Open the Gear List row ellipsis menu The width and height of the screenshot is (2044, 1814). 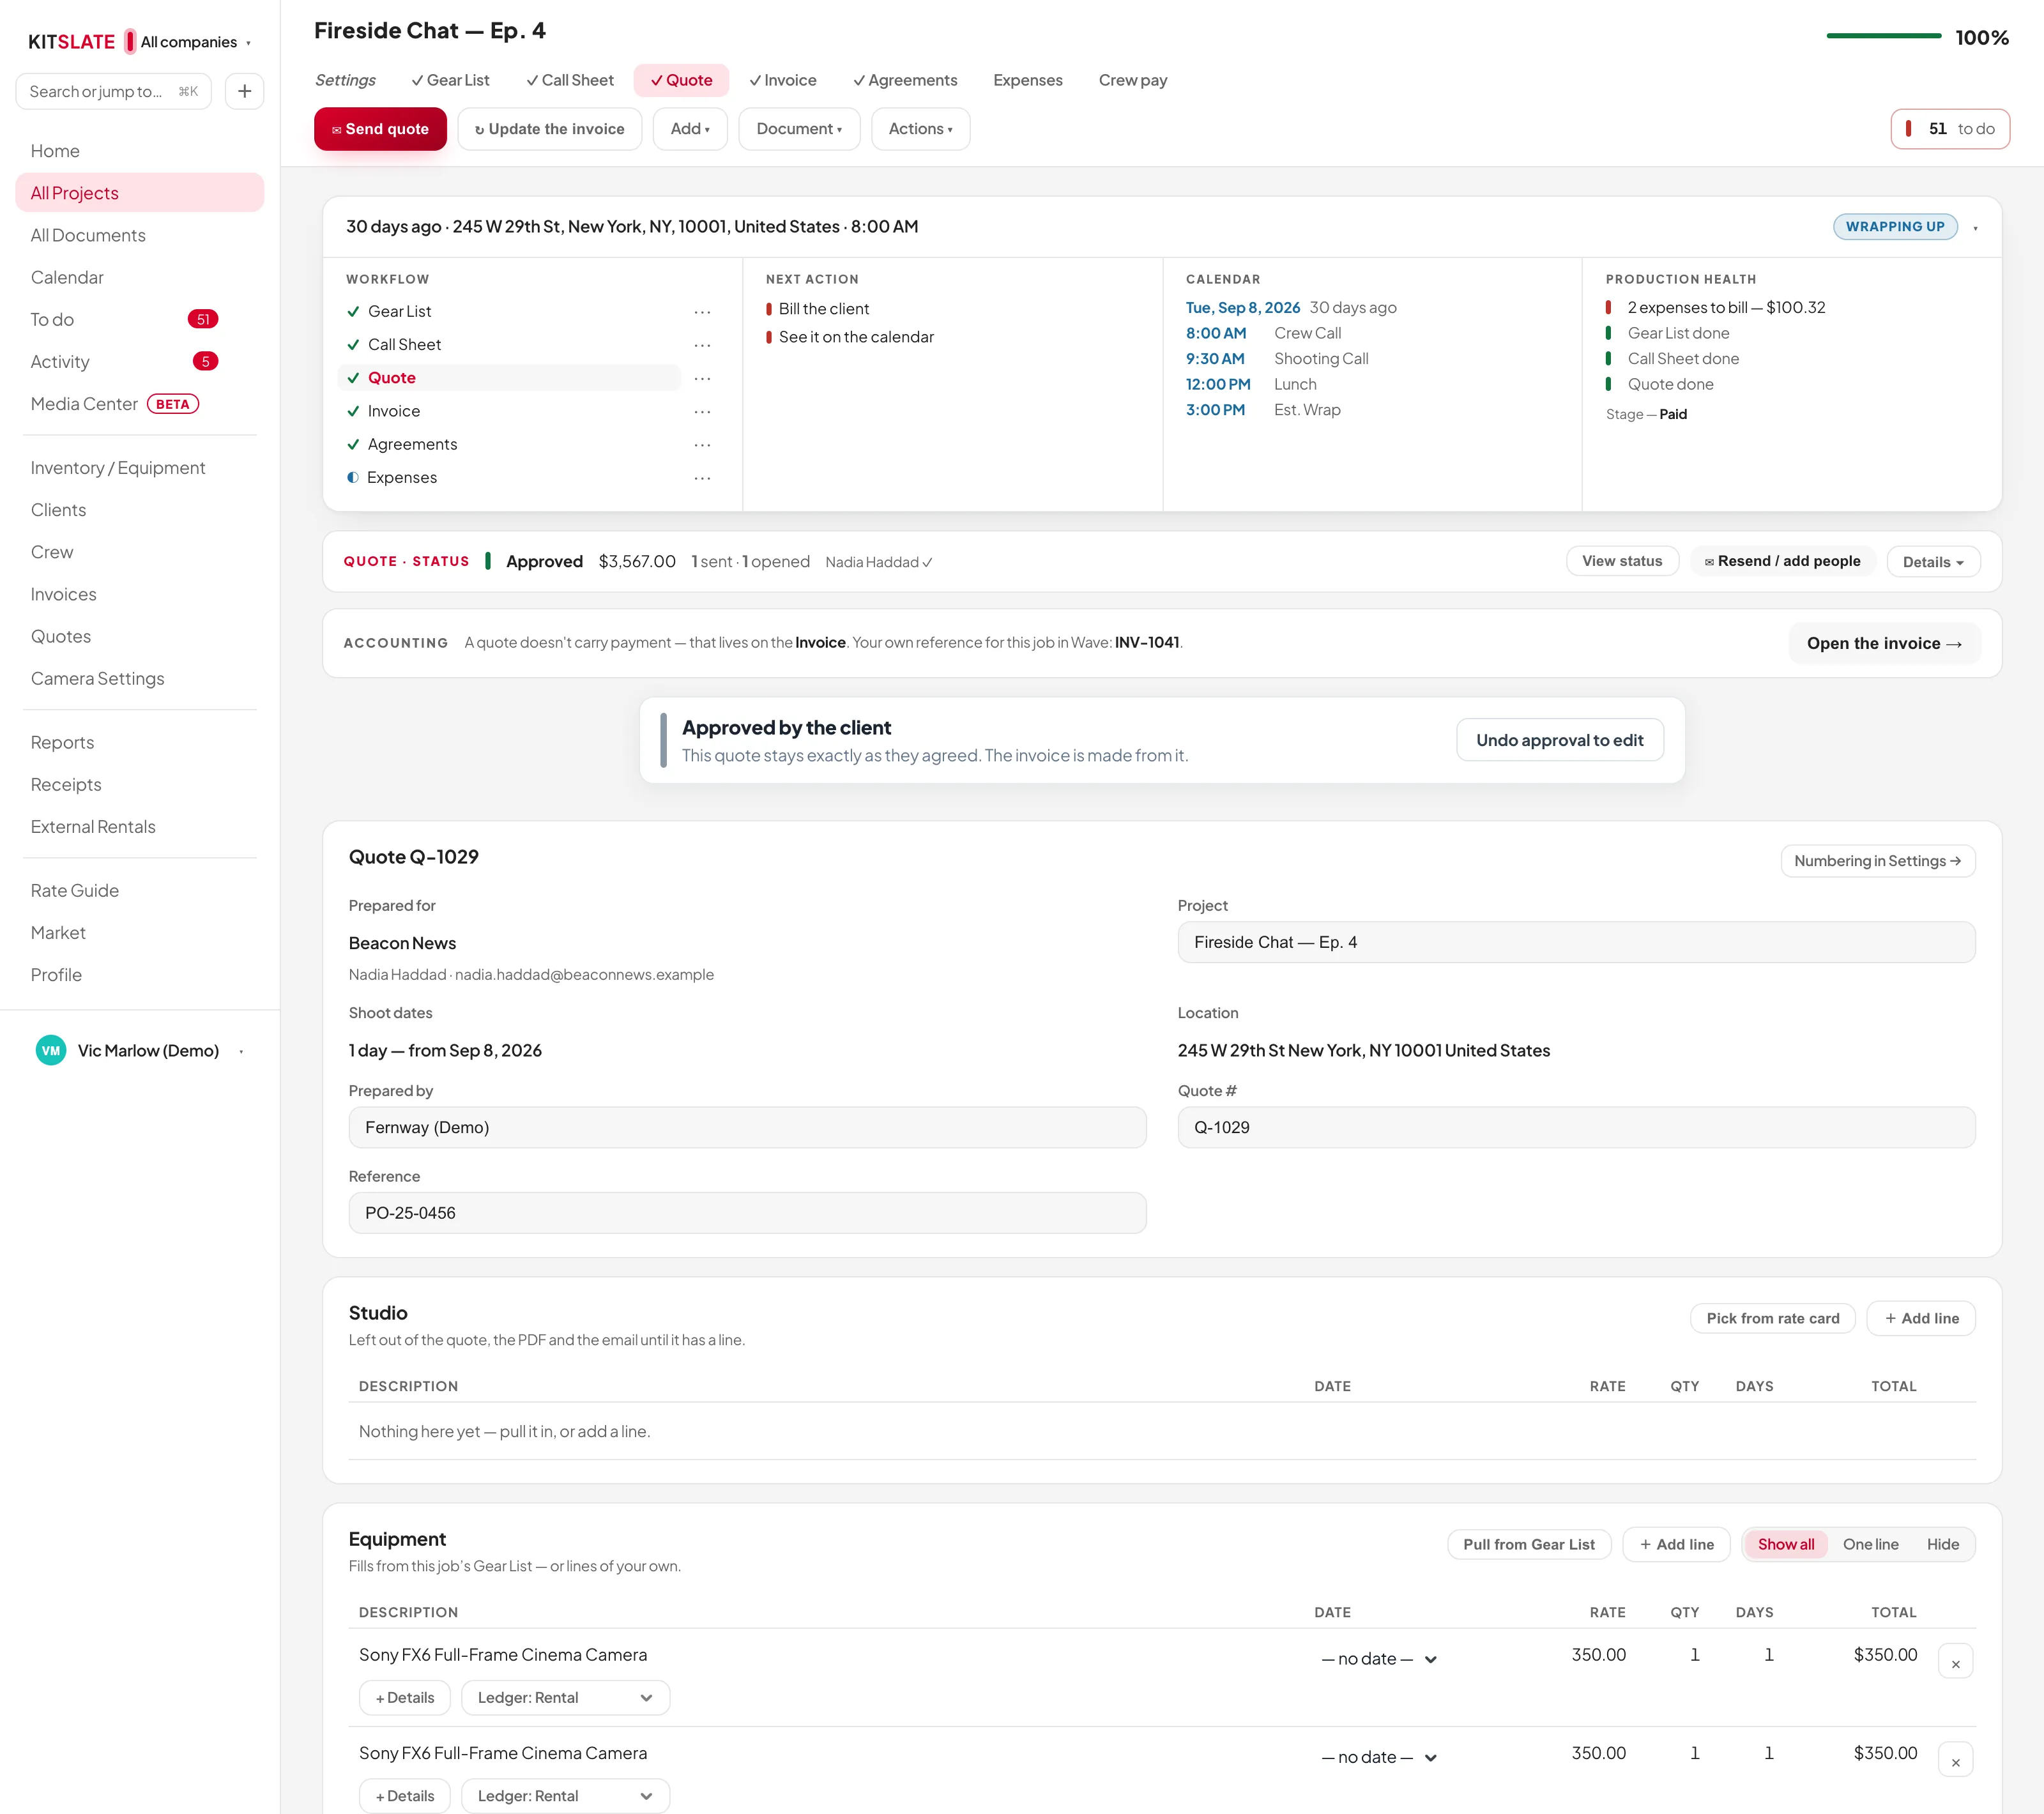pyautogui.click(x=702, y=312)
